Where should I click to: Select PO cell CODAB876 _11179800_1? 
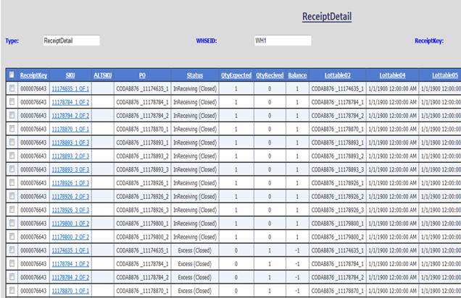click(142, 223)
